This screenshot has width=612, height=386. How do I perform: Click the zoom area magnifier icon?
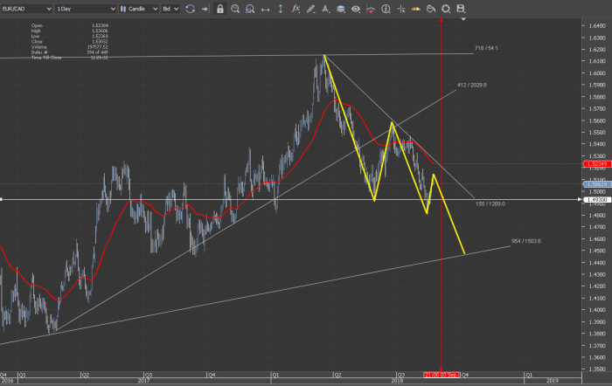coord(250,9)
